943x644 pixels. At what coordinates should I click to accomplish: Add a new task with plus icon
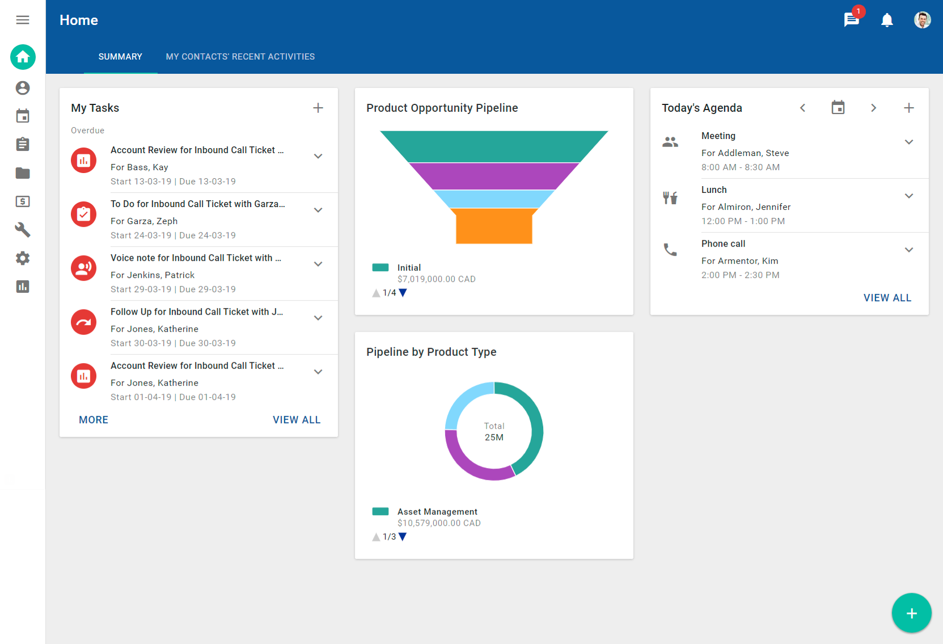[318, 108]
